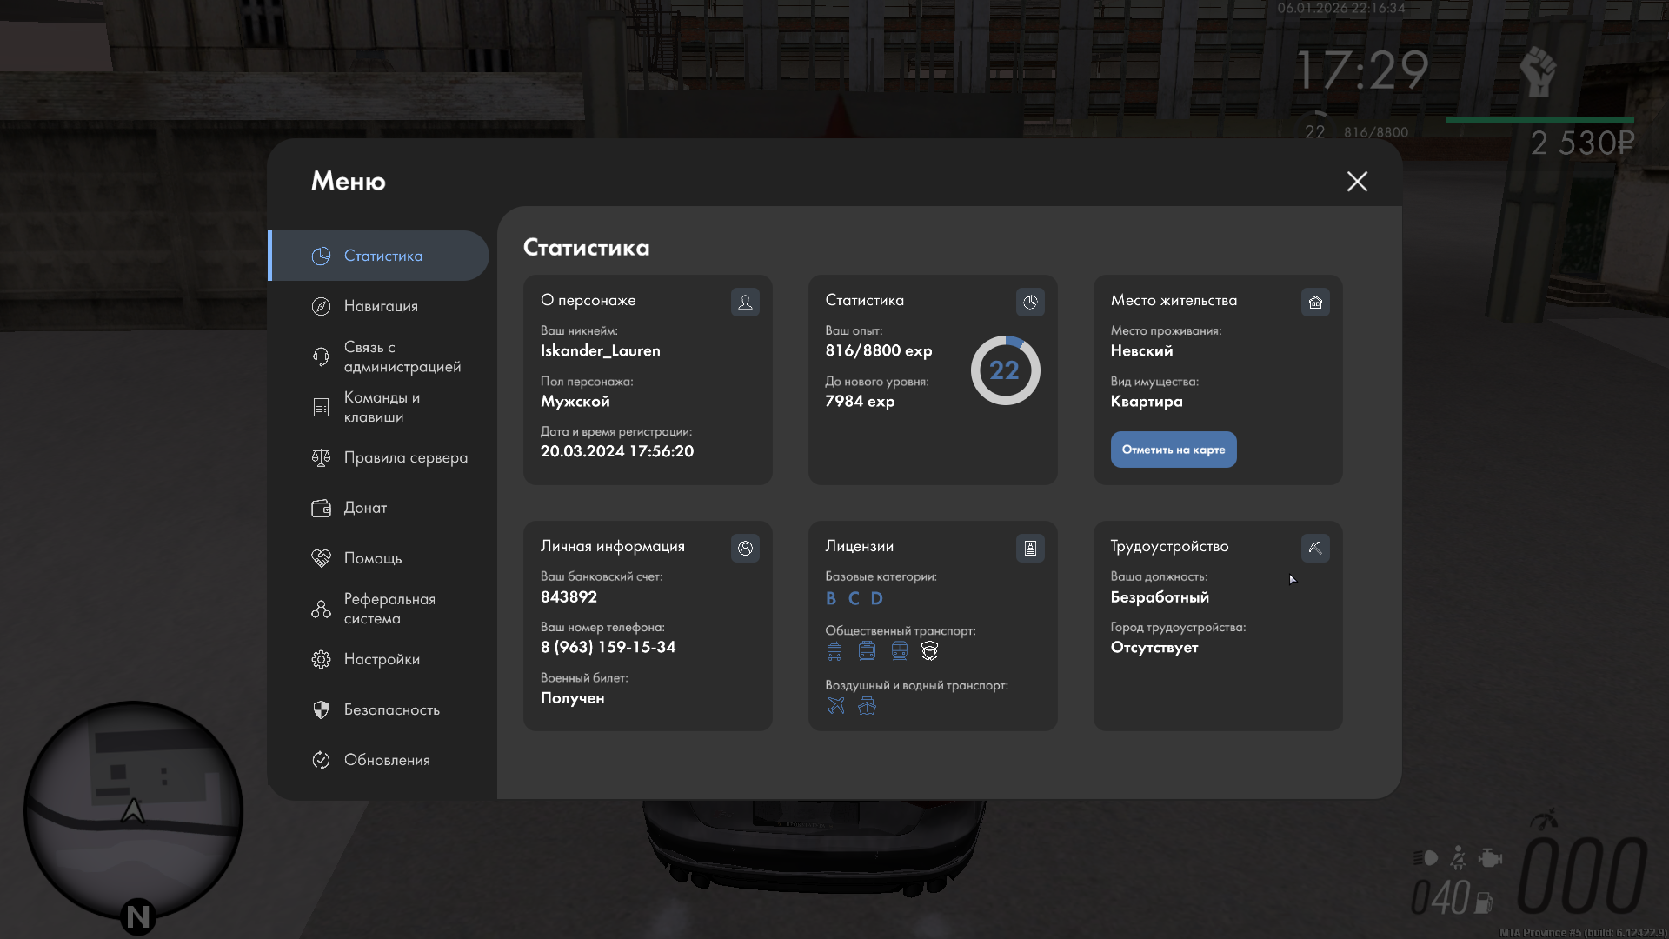This screenshot has width=1669, height=939.
Task: Open the Донат section
Action: click(x=365, y=508)
